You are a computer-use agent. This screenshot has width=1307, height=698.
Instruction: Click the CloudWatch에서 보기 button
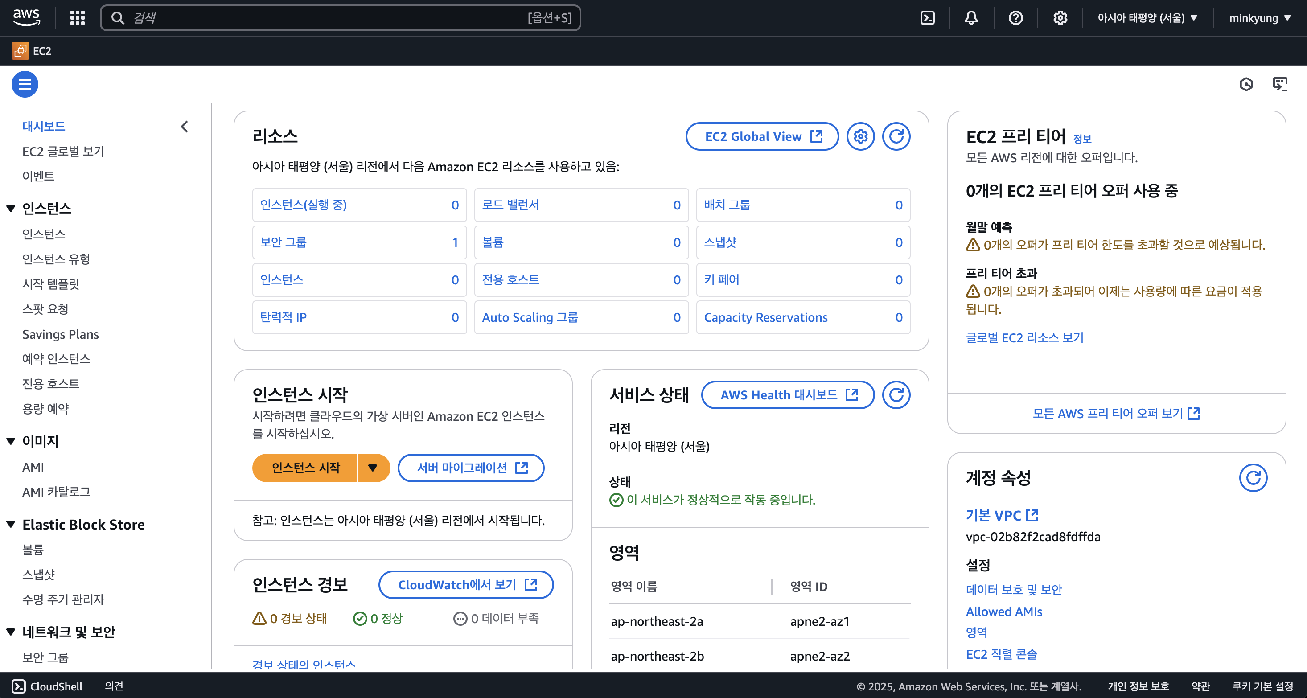coord(466,585)
